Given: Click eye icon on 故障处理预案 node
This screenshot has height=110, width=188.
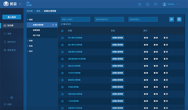Looking at the screenshot, I should click(x=56, y=25).
